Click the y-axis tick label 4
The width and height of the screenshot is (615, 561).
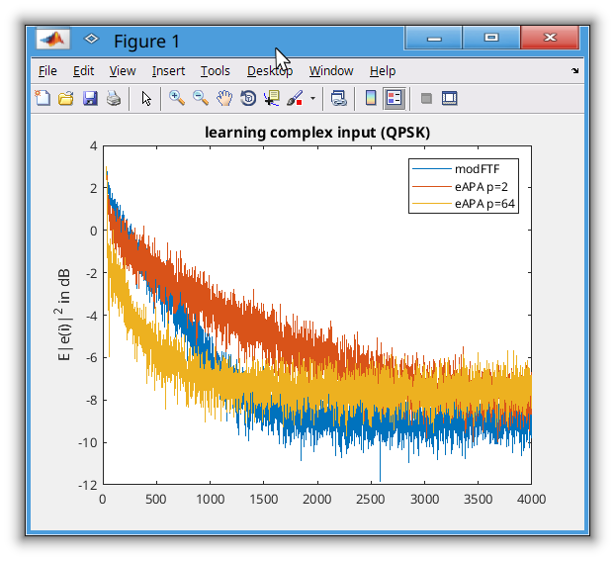[x=93, y=146]
